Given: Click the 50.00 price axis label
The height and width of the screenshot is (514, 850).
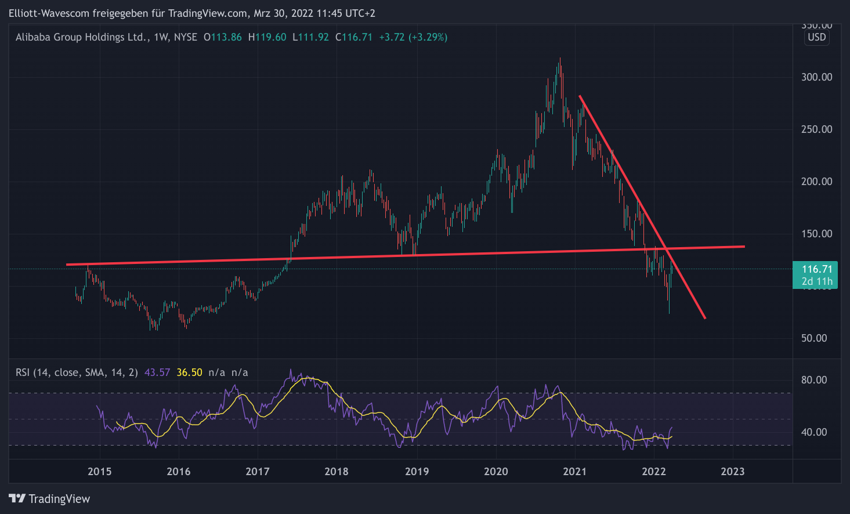Looking at the screenshot, I should pos(814,338).
